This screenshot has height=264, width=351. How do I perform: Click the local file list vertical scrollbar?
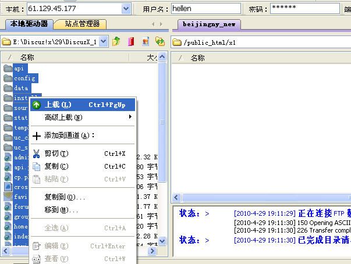point(163,145)
